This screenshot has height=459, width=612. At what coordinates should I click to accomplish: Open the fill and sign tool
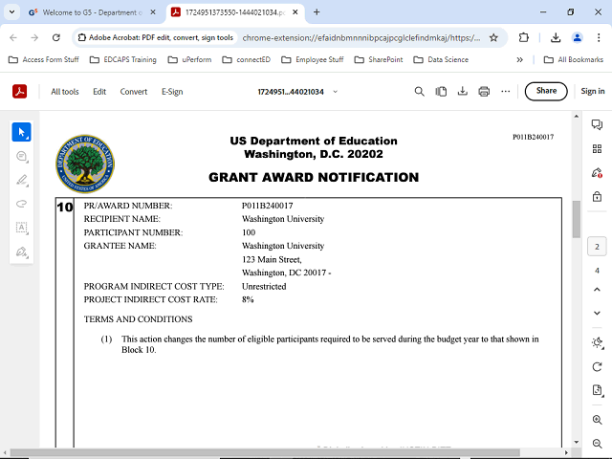point(21,251)
